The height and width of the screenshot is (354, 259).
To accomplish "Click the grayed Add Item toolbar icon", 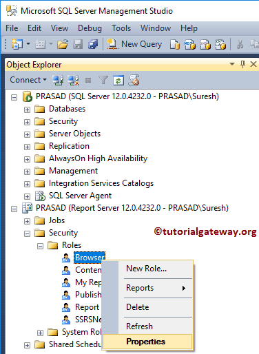I will (x=40, y=44).
